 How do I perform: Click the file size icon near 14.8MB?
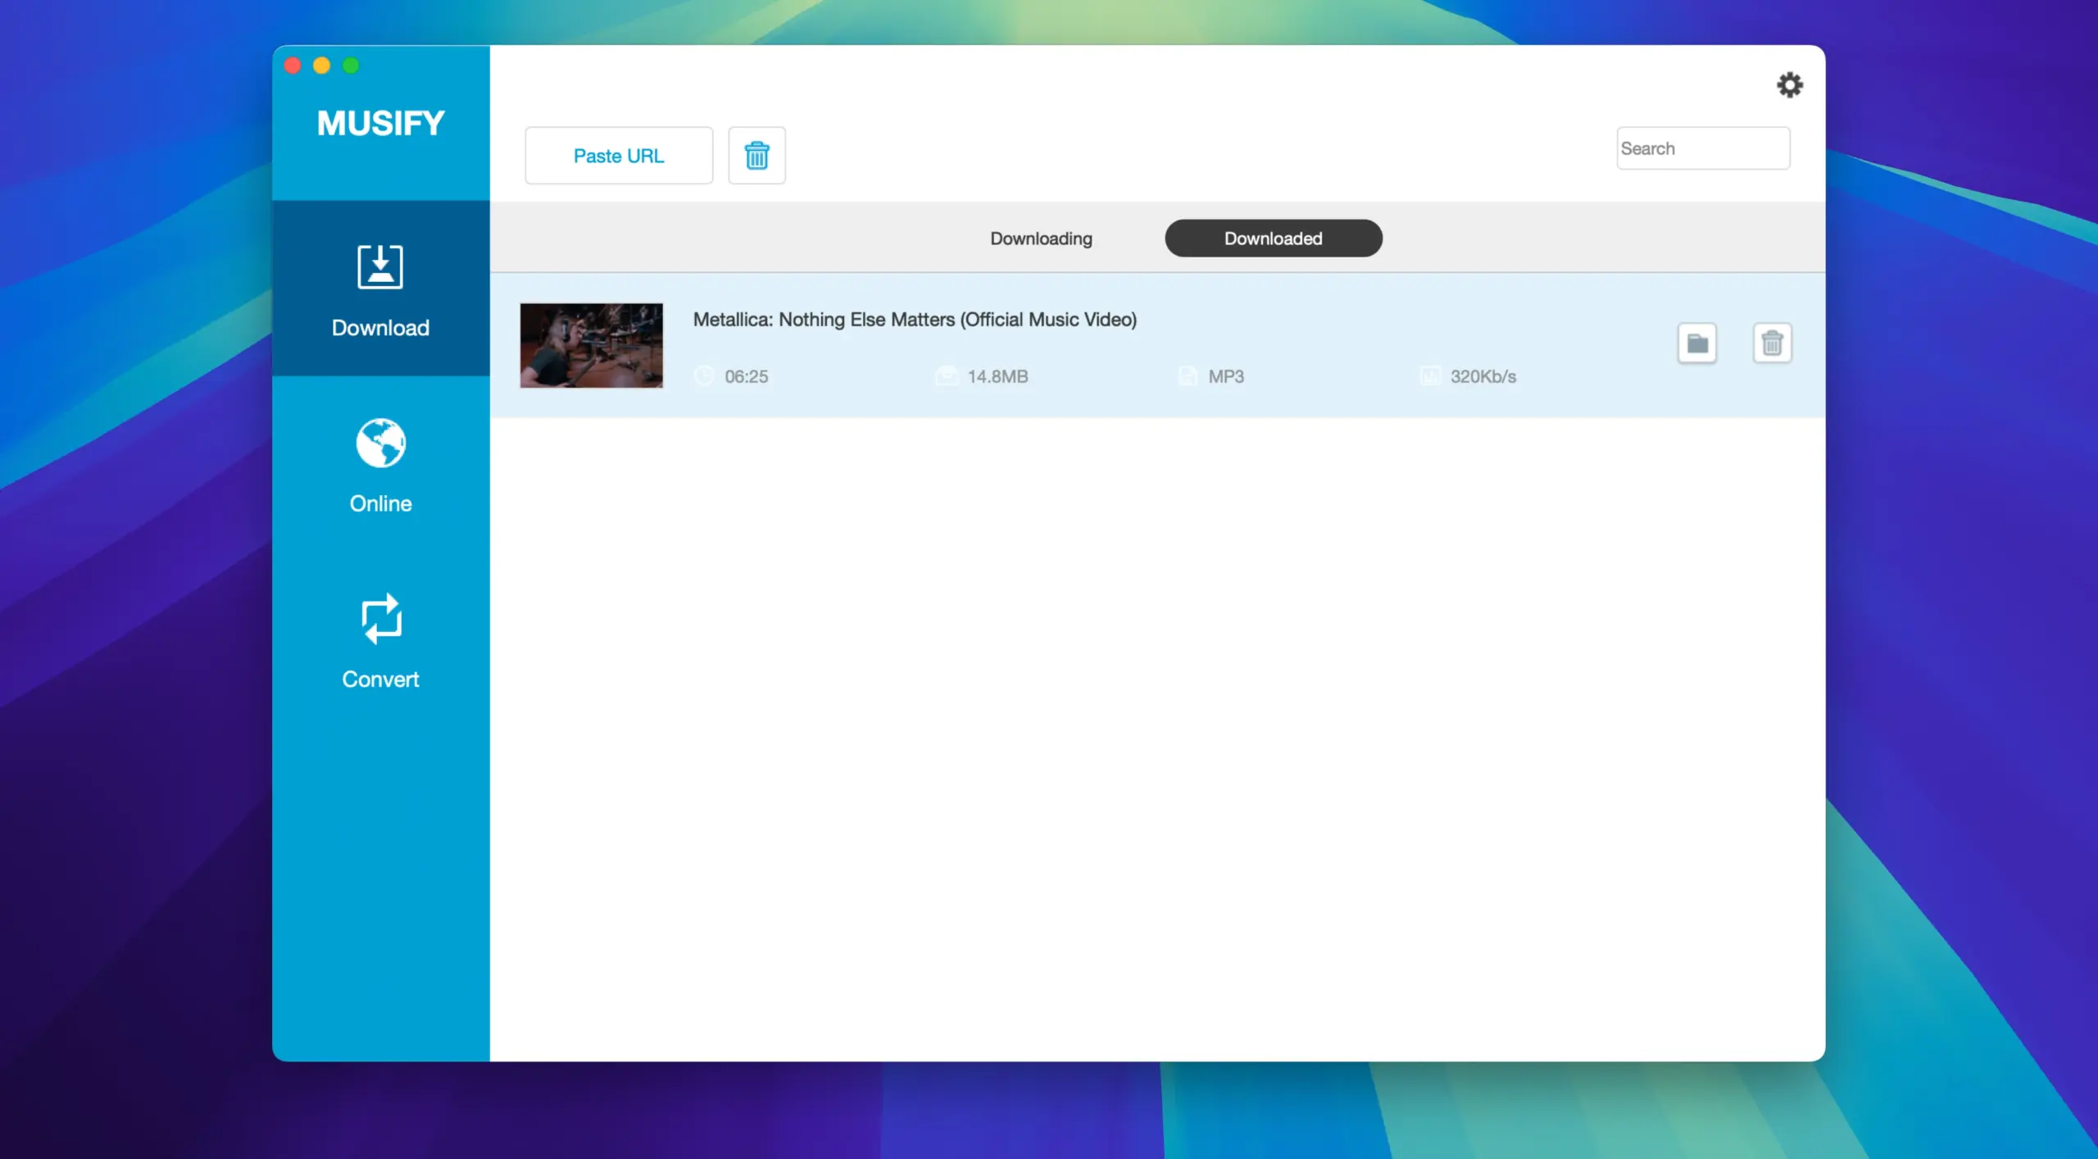click(947, 376)
